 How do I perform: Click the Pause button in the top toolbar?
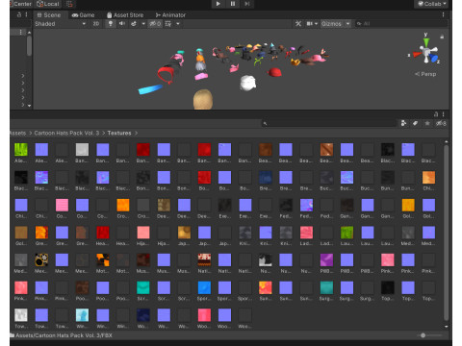click(x=233, y=4)
